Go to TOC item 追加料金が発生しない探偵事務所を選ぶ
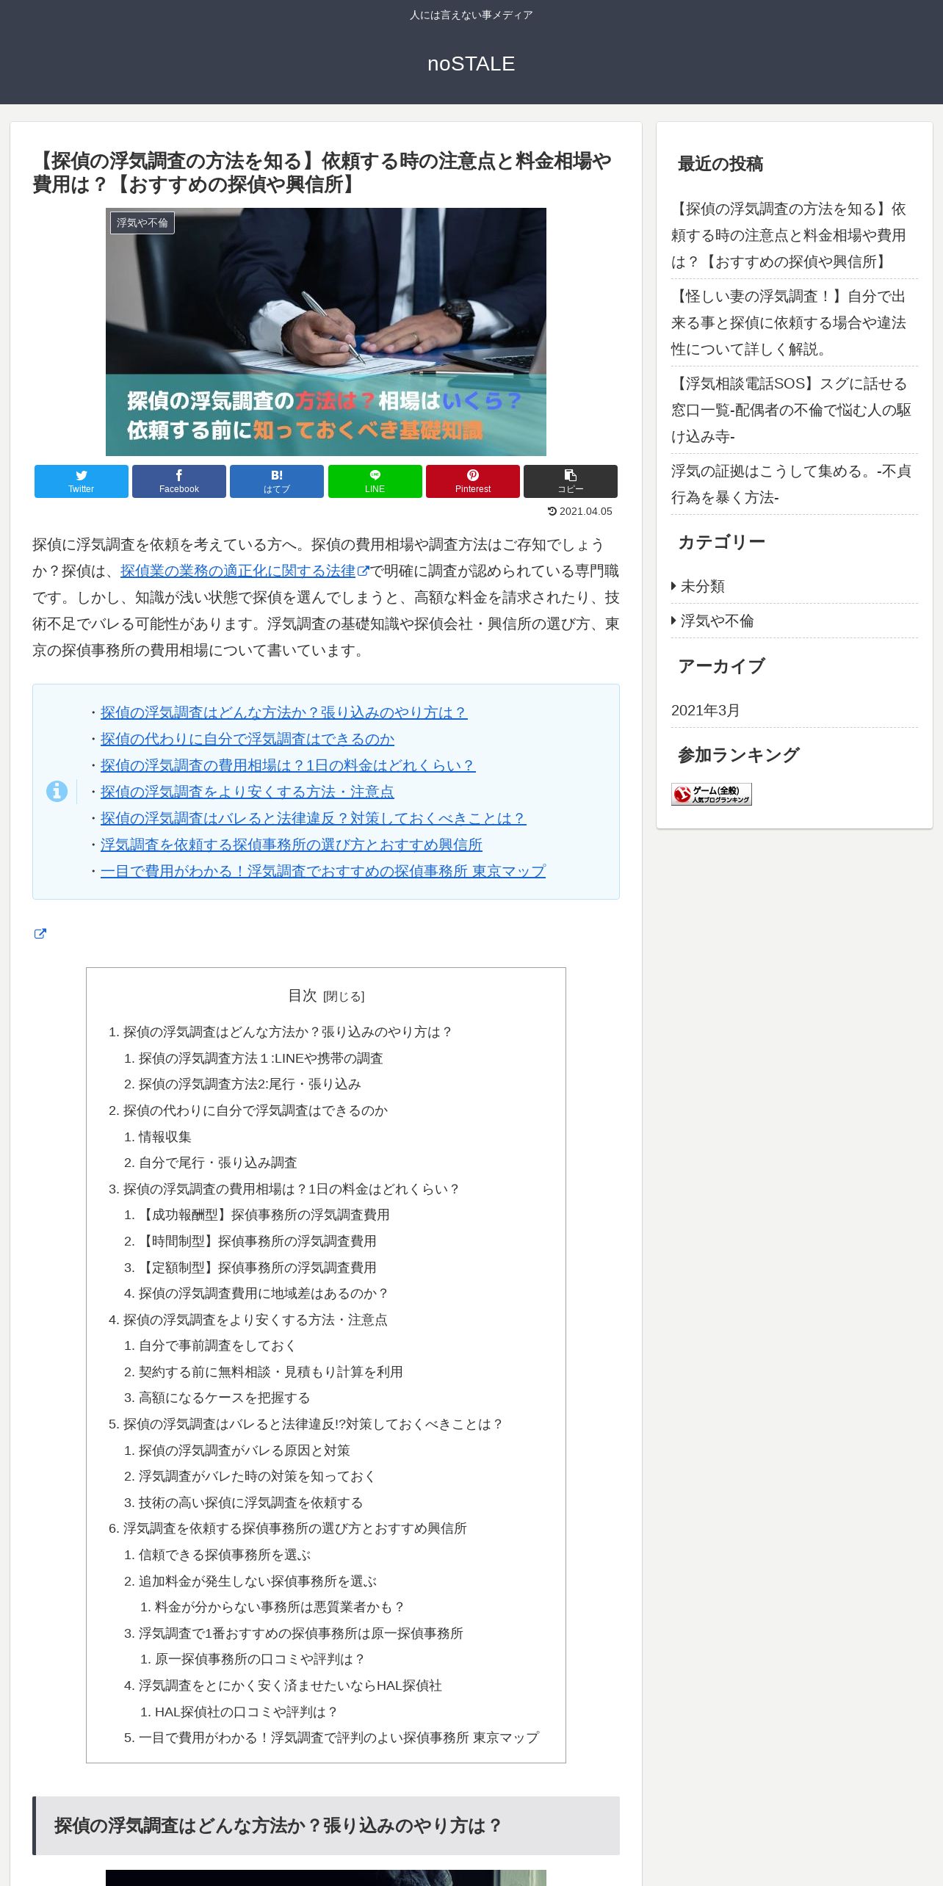Image resolution: width=943 pixels, height=1886 pixels. (x=258, y=1581)
